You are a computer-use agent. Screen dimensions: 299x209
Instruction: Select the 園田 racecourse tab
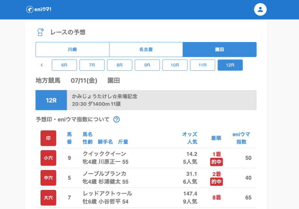(x=220, y=50)
